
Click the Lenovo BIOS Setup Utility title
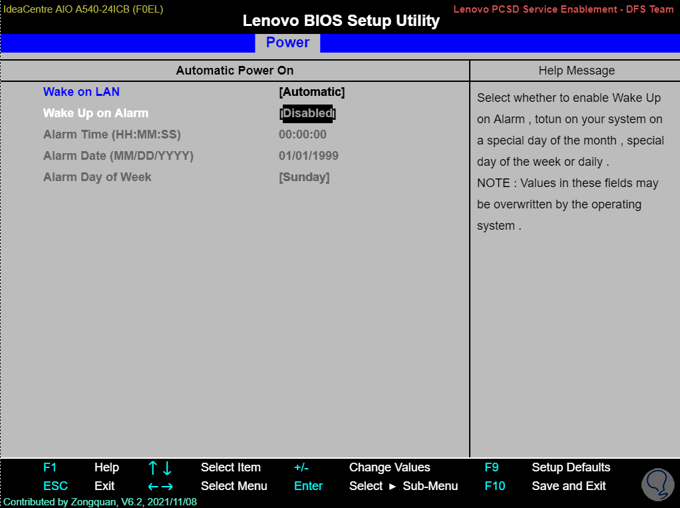pyautogui.click(x=341, y=21)
